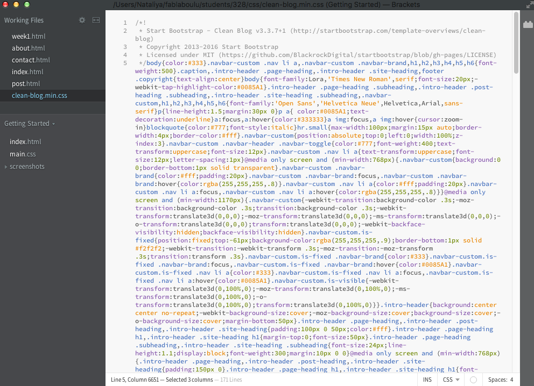Open the Extension Manager icon
This screenshot has height=386, width=534.
point(528,25)
